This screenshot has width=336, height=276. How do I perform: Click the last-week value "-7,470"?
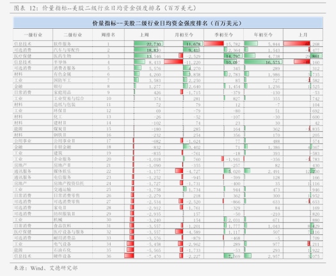pos(154,257)
